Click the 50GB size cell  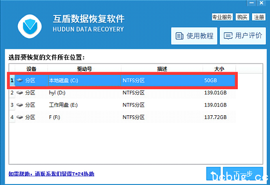pyautogui.click(x=211, y=80)
